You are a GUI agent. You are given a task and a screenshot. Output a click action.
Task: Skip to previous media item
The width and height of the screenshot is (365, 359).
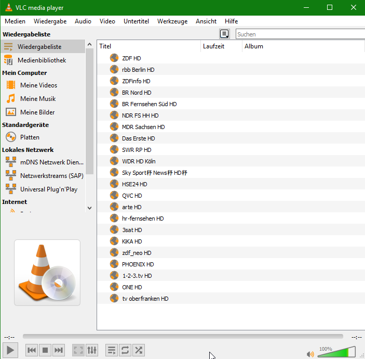[32, 350]
